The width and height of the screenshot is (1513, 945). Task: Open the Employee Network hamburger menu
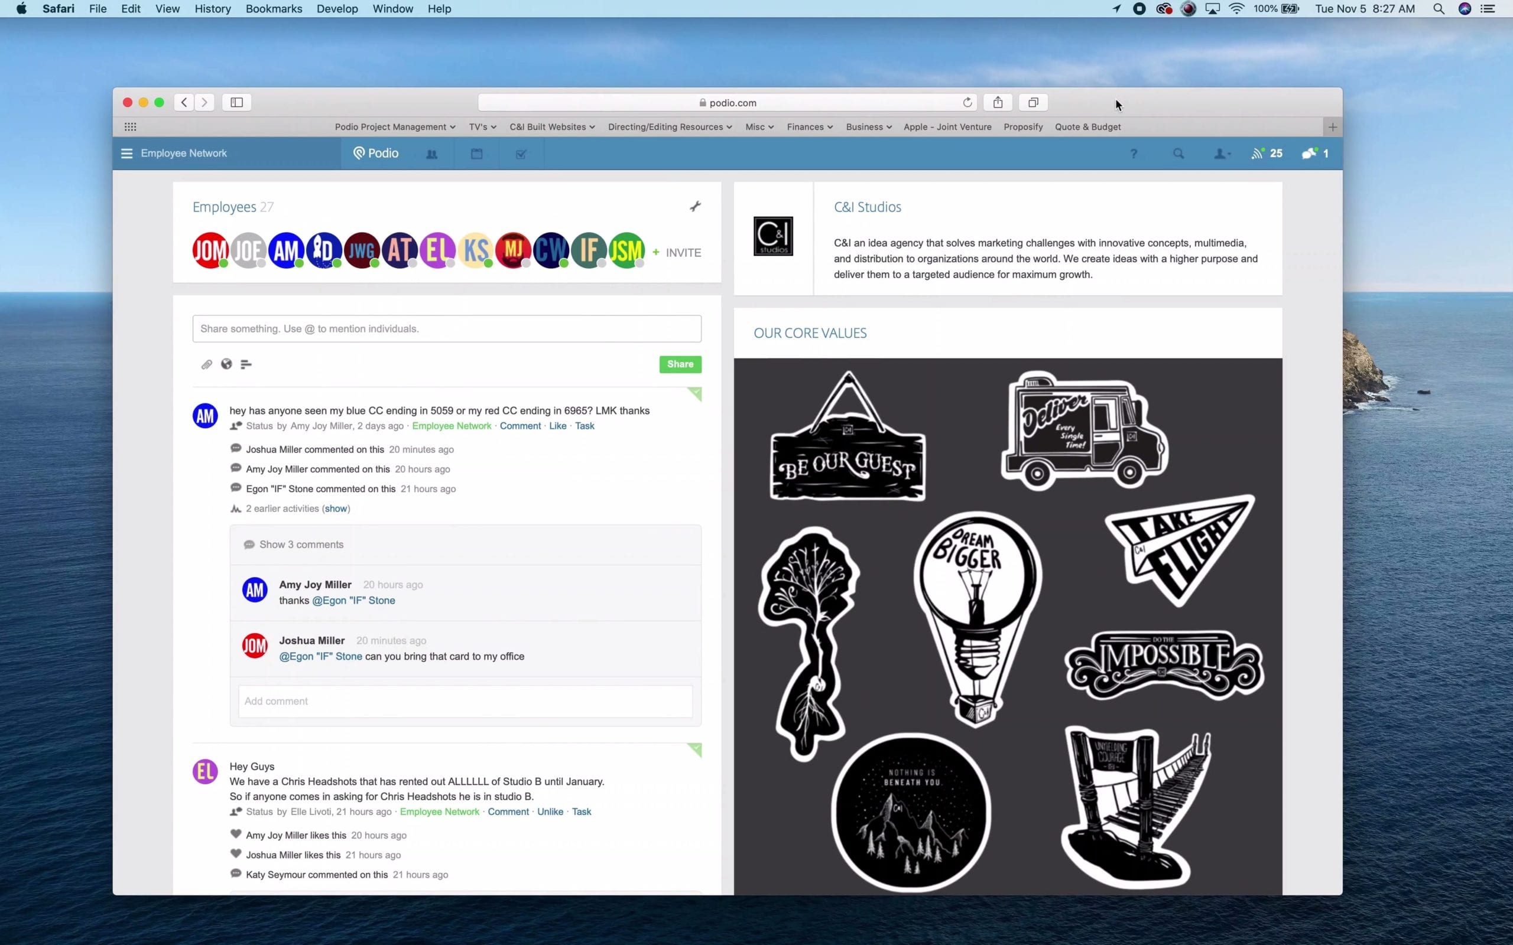coord(127,154)
